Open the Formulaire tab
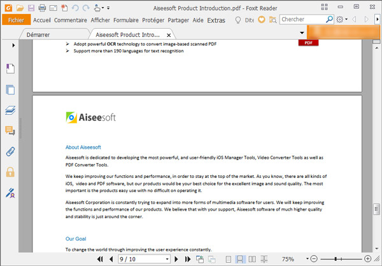This screenshot has width=382, height=266. [x=126, y=20]
